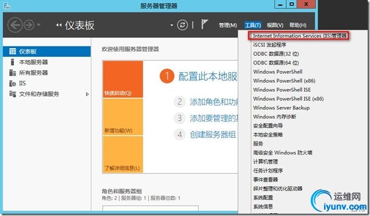Click the 角色和服务器组 heading
370x216 pixels.
click(122, 191)
